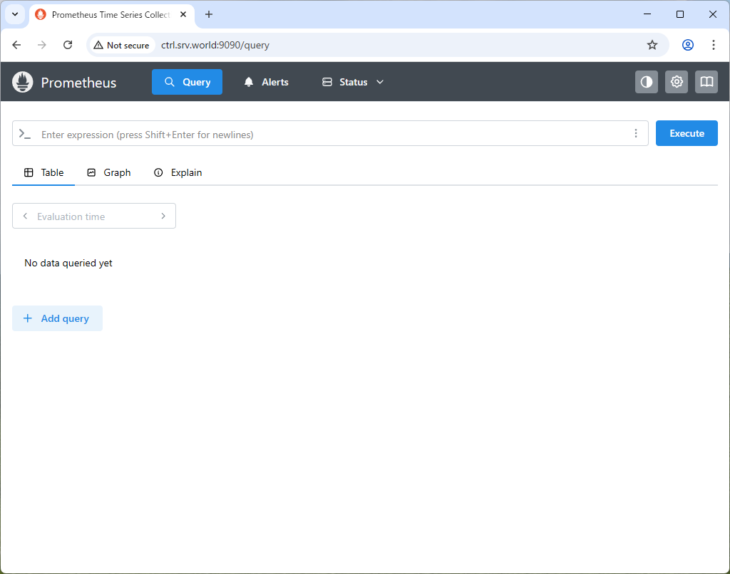730x574 pixels.
Task: Click the Prometheus flame logo icon
Action: [x=23, y=82]
